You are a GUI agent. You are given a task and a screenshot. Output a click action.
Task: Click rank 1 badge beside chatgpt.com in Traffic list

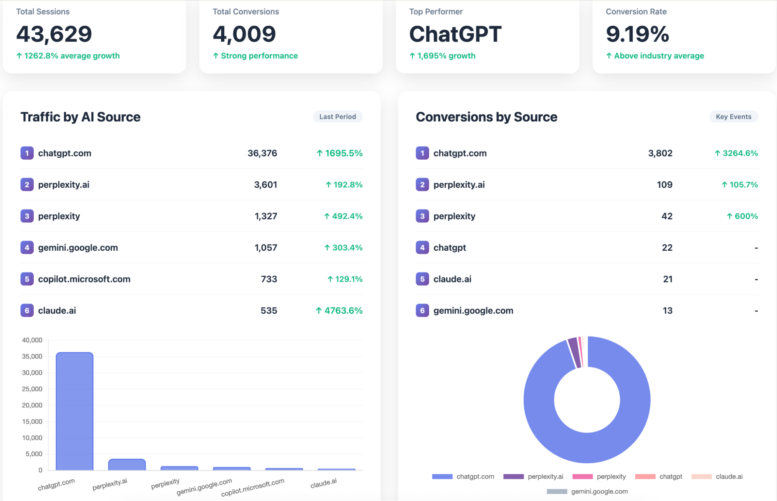[x=27, y=153]
